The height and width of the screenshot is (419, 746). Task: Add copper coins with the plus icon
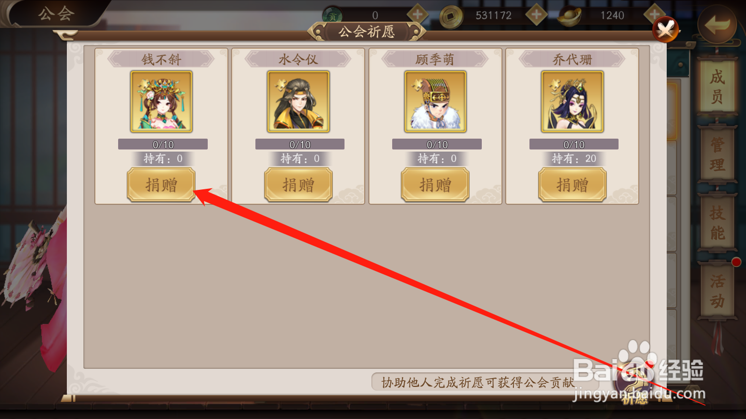point(536,15)
